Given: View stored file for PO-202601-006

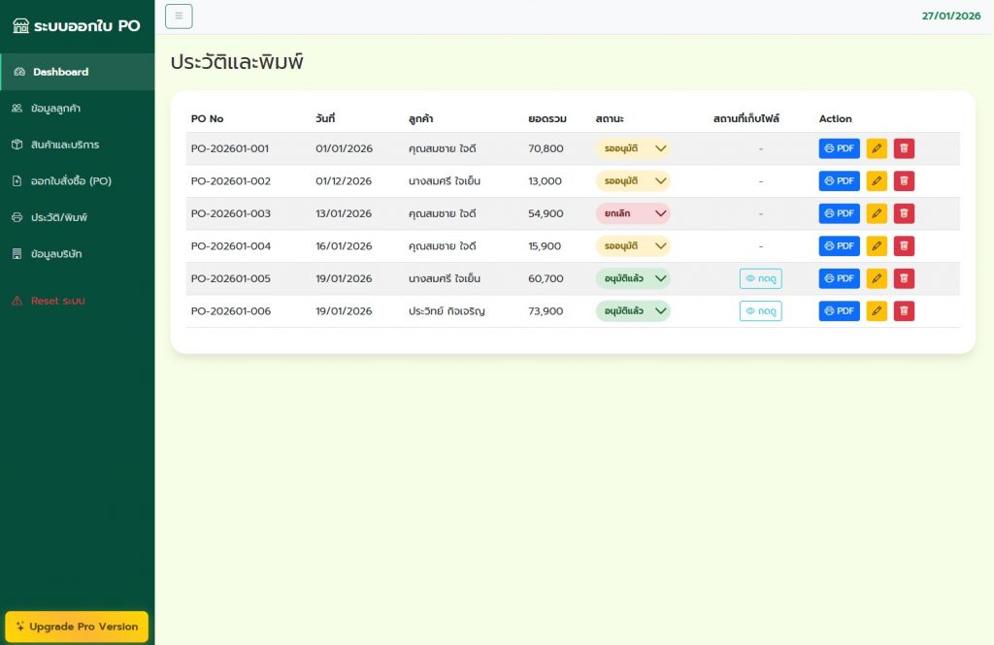Looking at the screenshot, I should pyautogui.click(x=760, y=311).
